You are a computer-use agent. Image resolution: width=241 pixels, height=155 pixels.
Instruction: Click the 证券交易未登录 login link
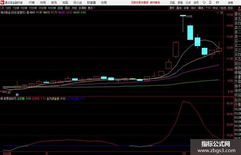[140, 3]
